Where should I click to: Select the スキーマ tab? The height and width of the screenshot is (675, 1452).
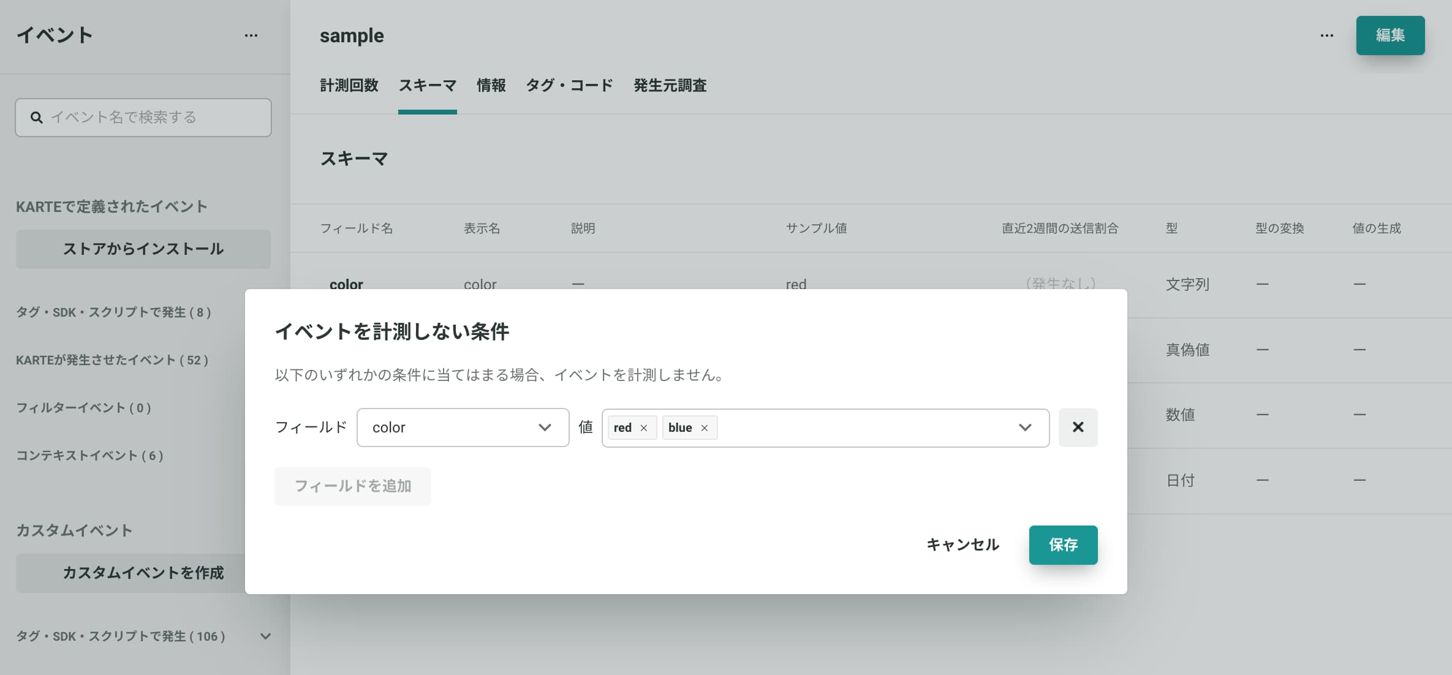pyautogui.click(x=428, y=85)
